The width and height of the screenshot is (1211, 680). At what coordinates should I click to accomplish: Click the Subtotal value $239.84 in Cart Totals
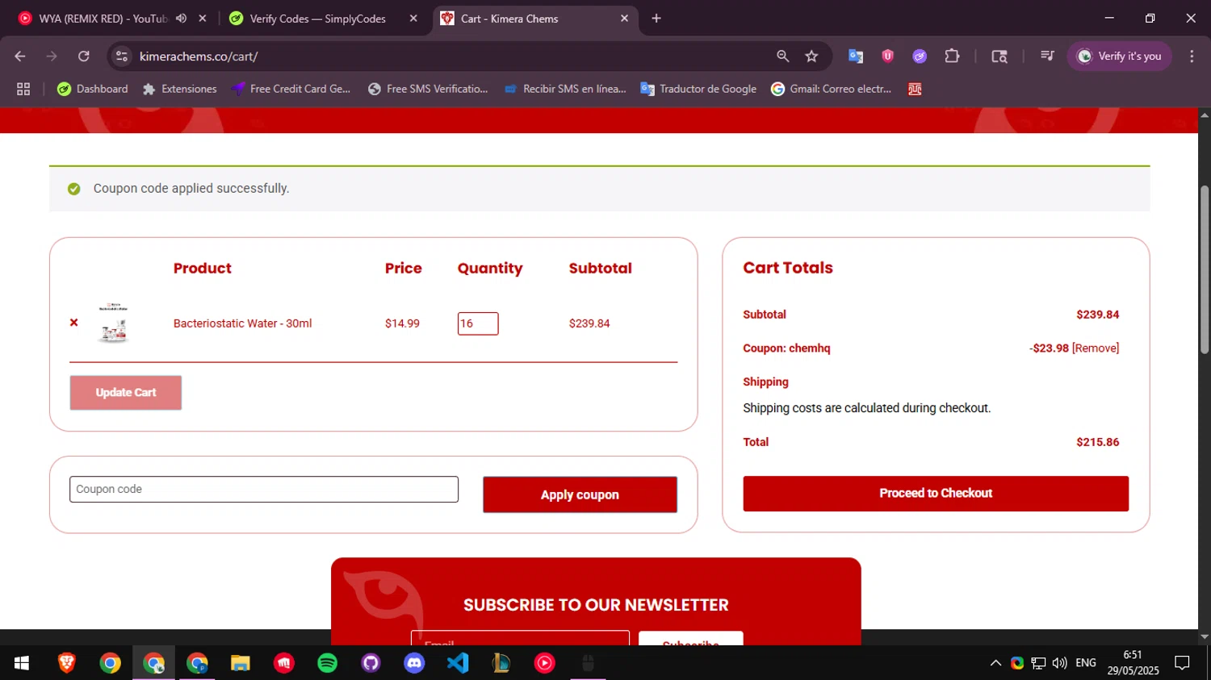[1097, 315]
